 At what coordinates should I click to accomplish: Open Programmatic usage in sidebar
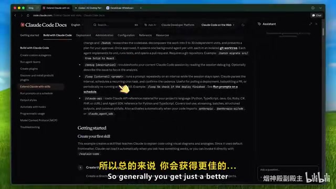pyautogui.click(x=33, y=113)
